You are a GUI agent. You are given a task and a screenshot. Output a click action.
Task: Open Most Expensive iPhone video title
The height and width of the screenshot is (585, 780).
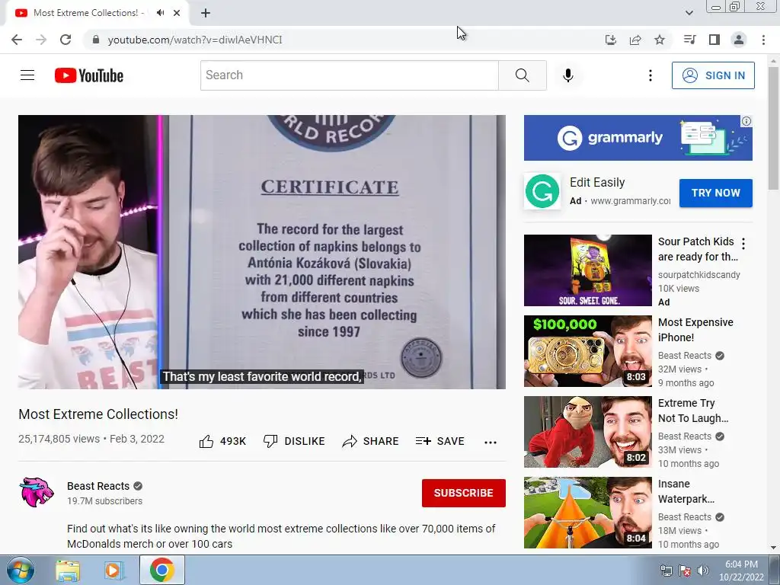695,330
